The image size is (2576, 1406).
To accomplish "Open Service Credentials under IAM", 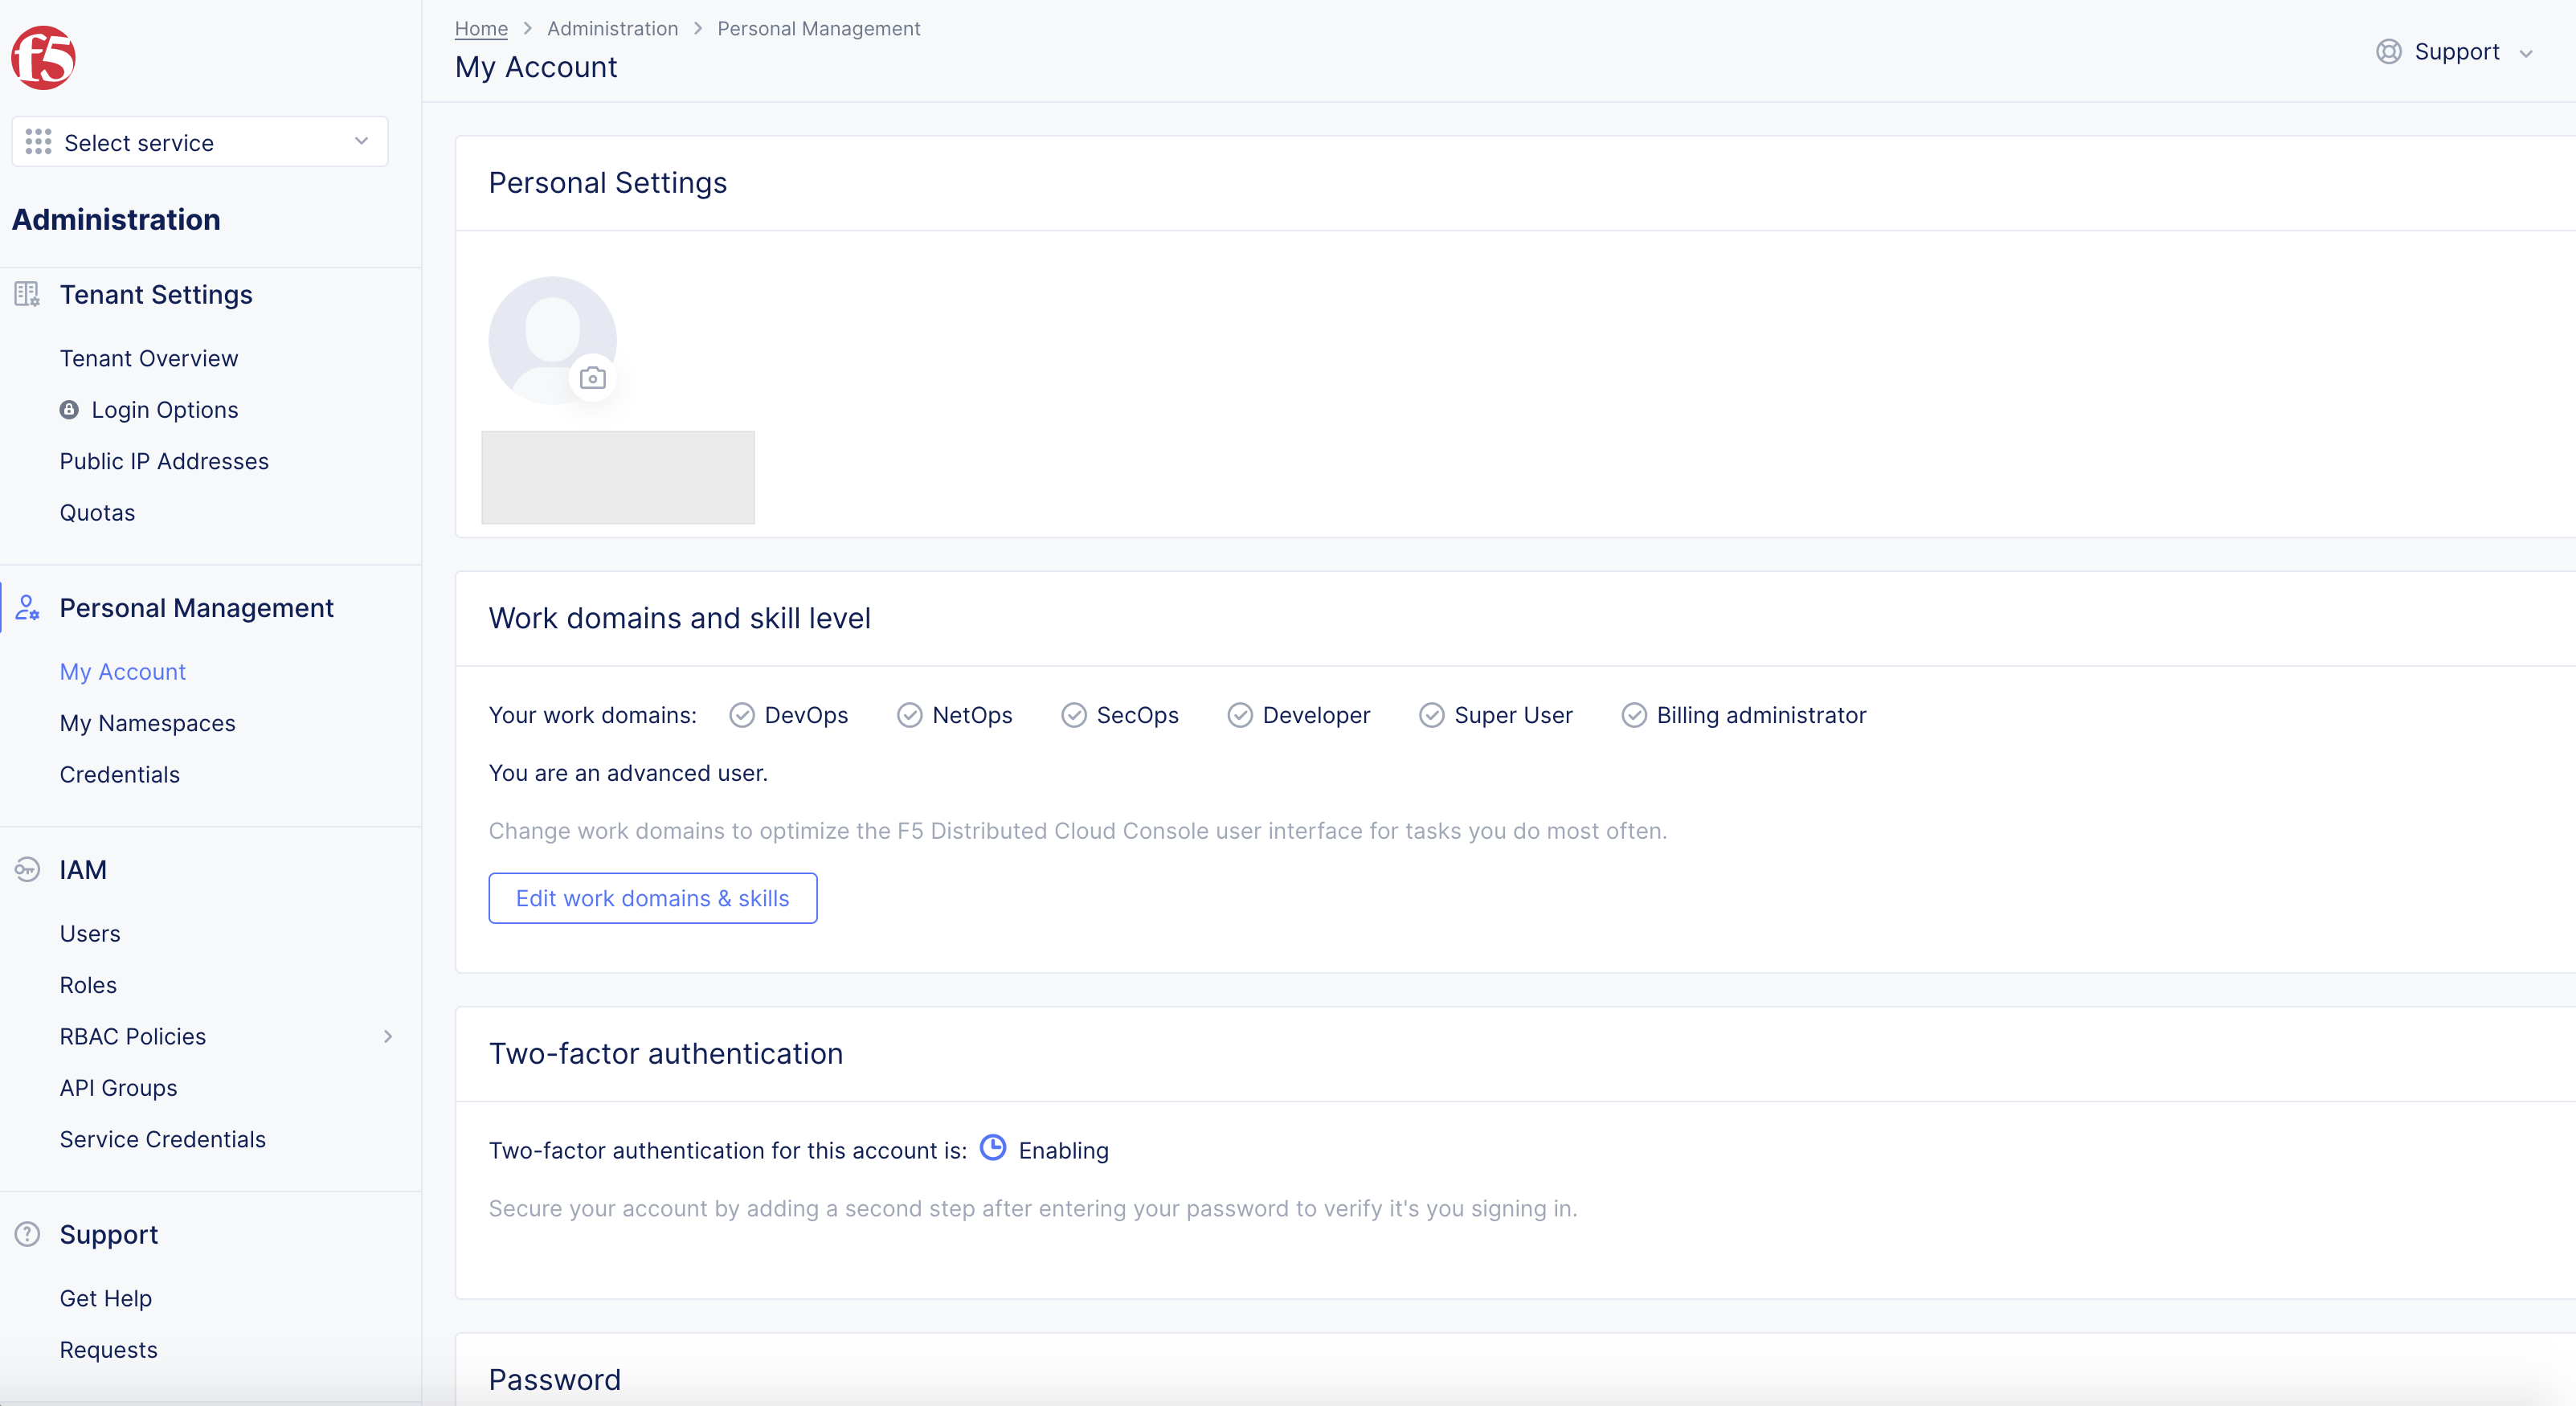I will (162, 1138).
